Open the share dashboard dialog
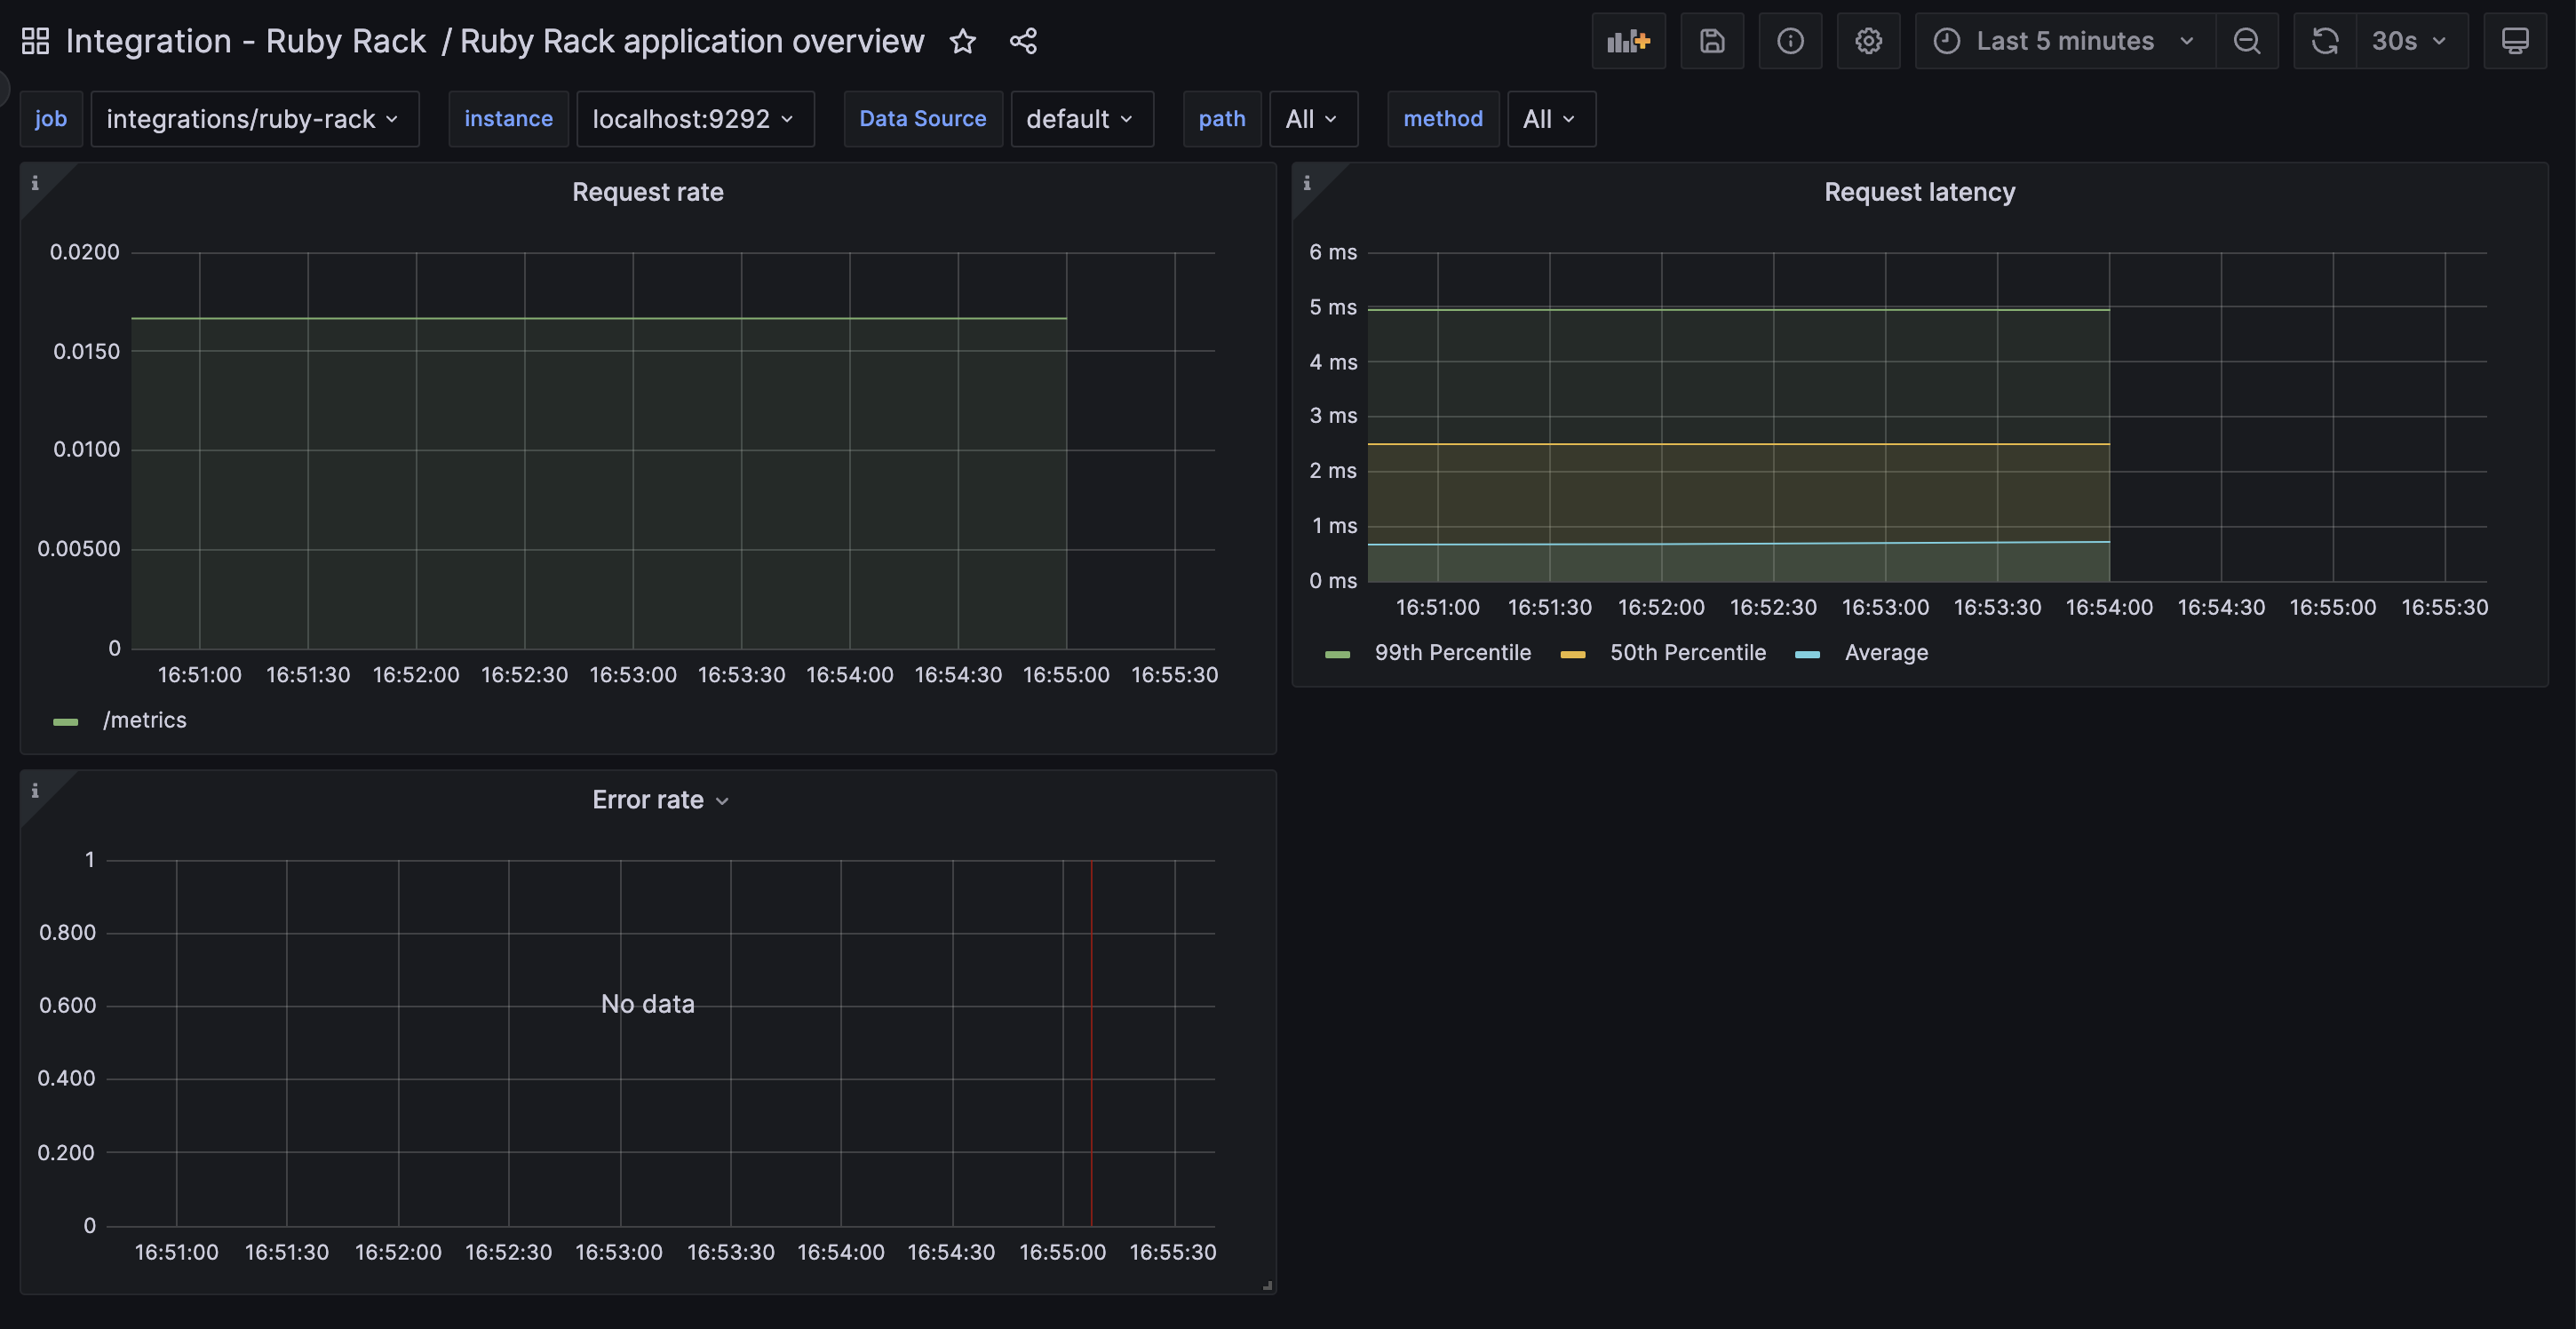 pyautogui.click(x=1022, y=41)
